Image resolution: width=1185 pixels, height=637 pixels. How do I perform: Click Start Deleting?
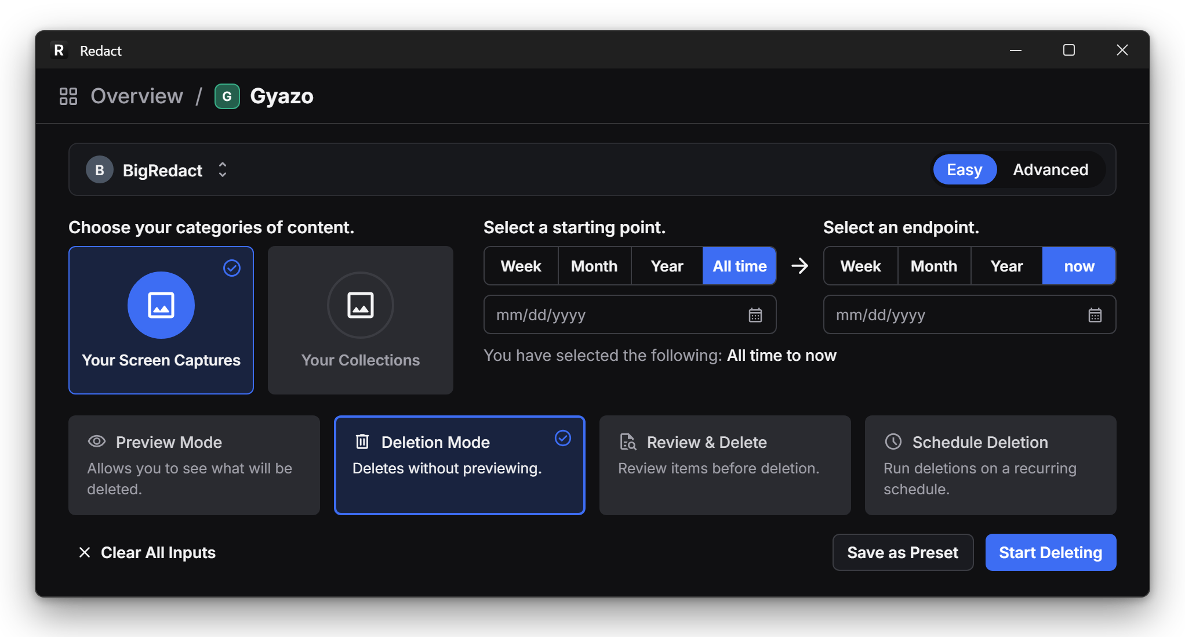tap(1051, 552)
